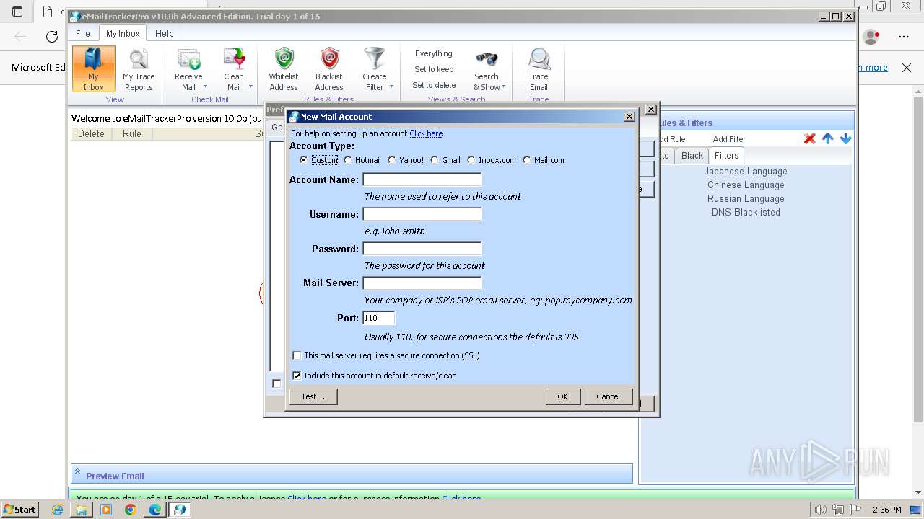Select Mail.com account type
This screenshot has width=924, height=519.
[527, 160]
